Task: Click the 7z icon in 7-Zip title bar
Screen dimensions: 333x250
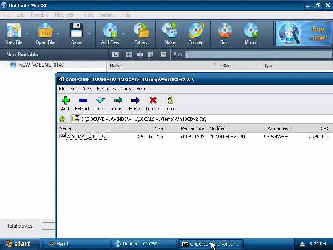Action: 60,79
